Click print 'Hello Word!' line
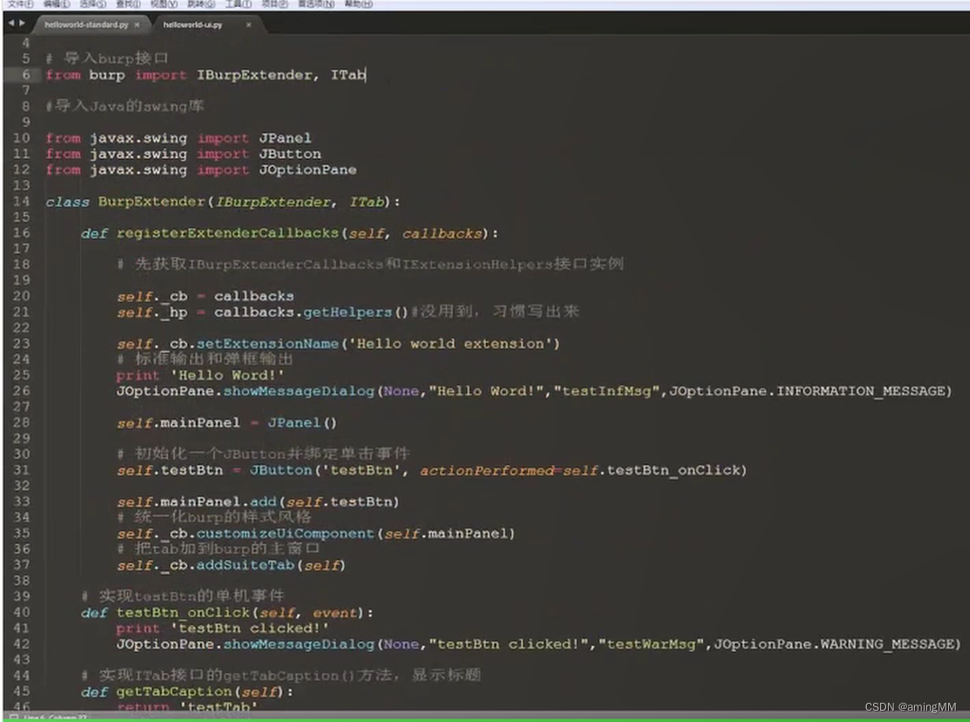Screen dimensions: 970x722 point(201,375)
